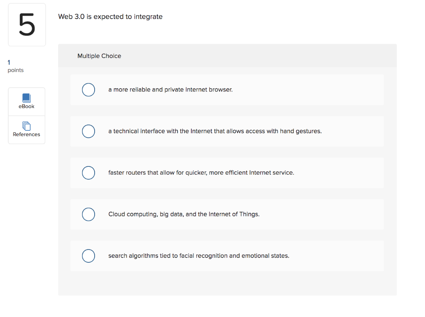Choose 'Cloud computing, big data, and the Internet of Things'
425x317 pixels.
pyautogui.click(x=184, y=214)
